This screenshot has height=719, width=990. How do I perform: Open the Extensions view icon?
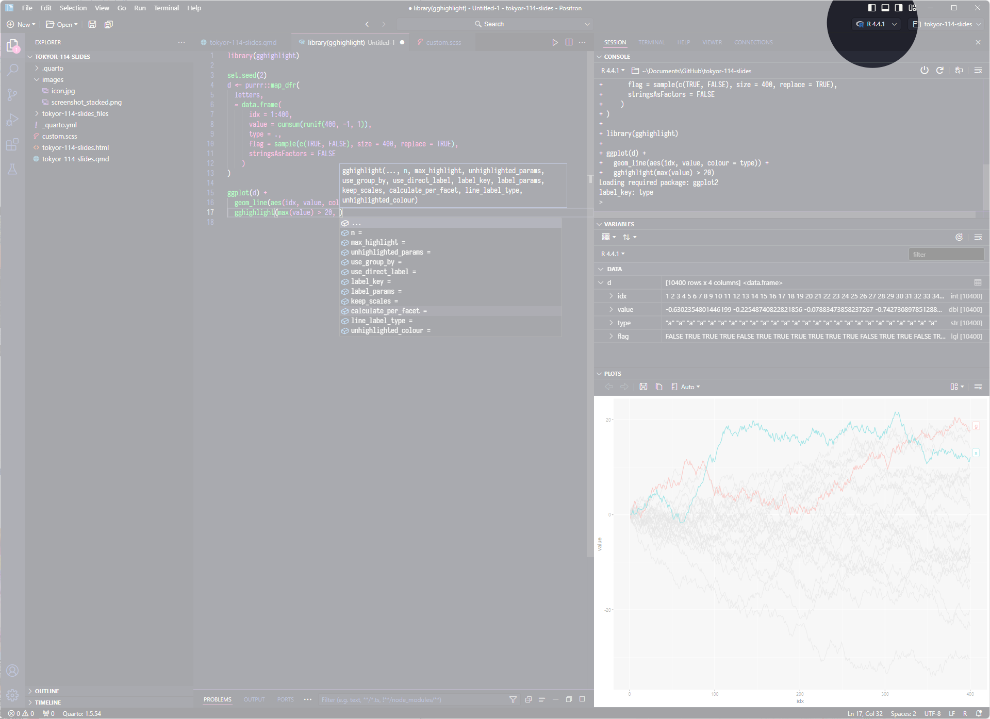(x=12, y=144)
